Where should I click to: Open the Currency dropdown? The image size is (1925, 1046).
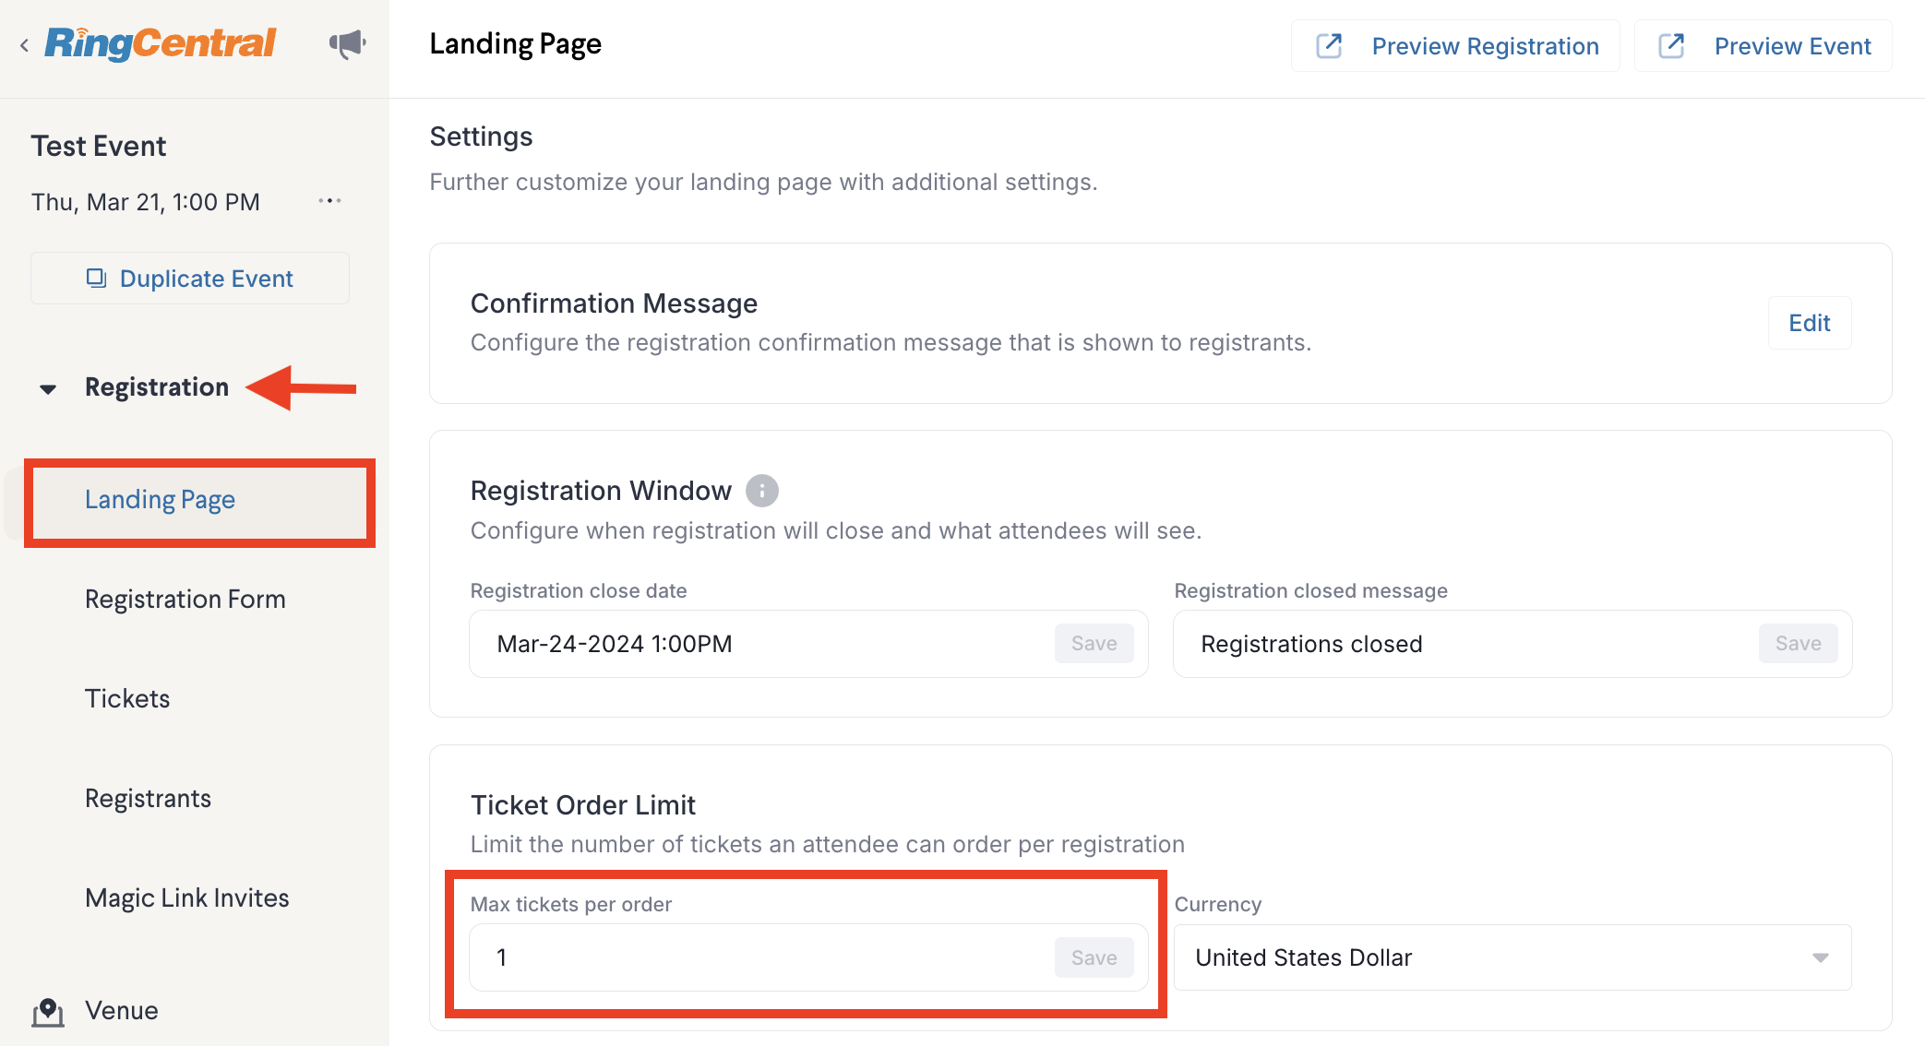pos(1512,957)
